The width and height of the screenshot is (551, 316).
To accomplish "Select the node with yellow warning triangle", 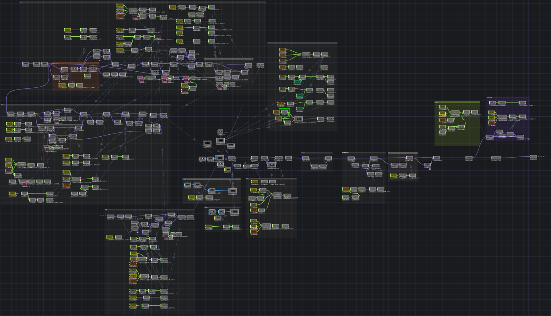I will point(188,185).
